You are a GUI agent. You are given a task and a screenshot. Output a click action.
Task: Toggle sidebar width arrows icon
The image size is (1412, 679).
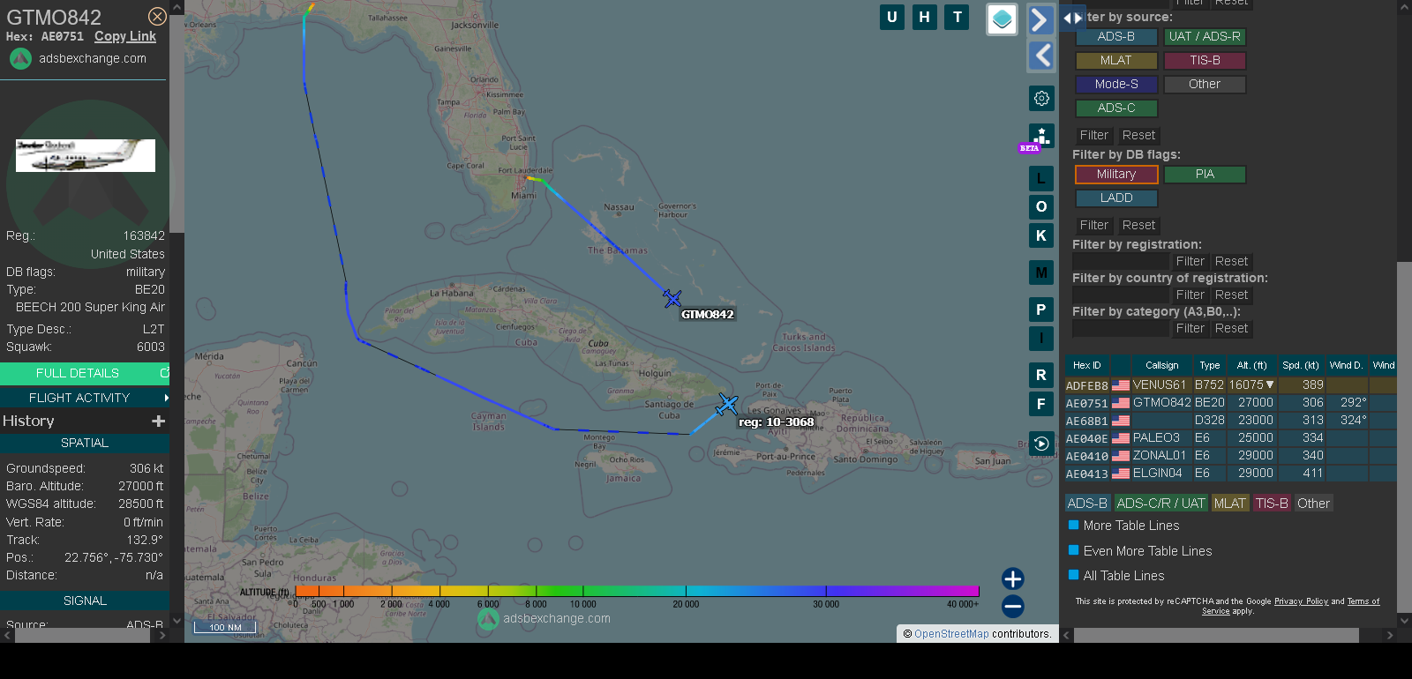pyautogui.click(x=1072, y=18)
